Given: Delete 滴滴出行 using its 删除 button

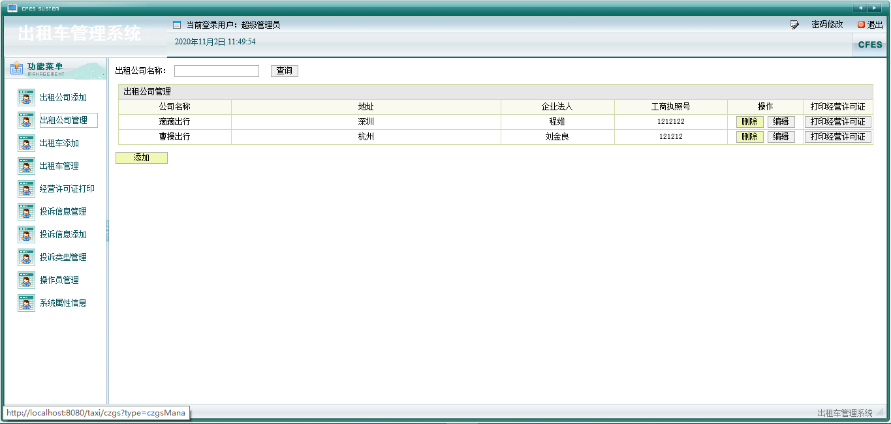Looking at the screenshot, I should [x=748, y=121].
